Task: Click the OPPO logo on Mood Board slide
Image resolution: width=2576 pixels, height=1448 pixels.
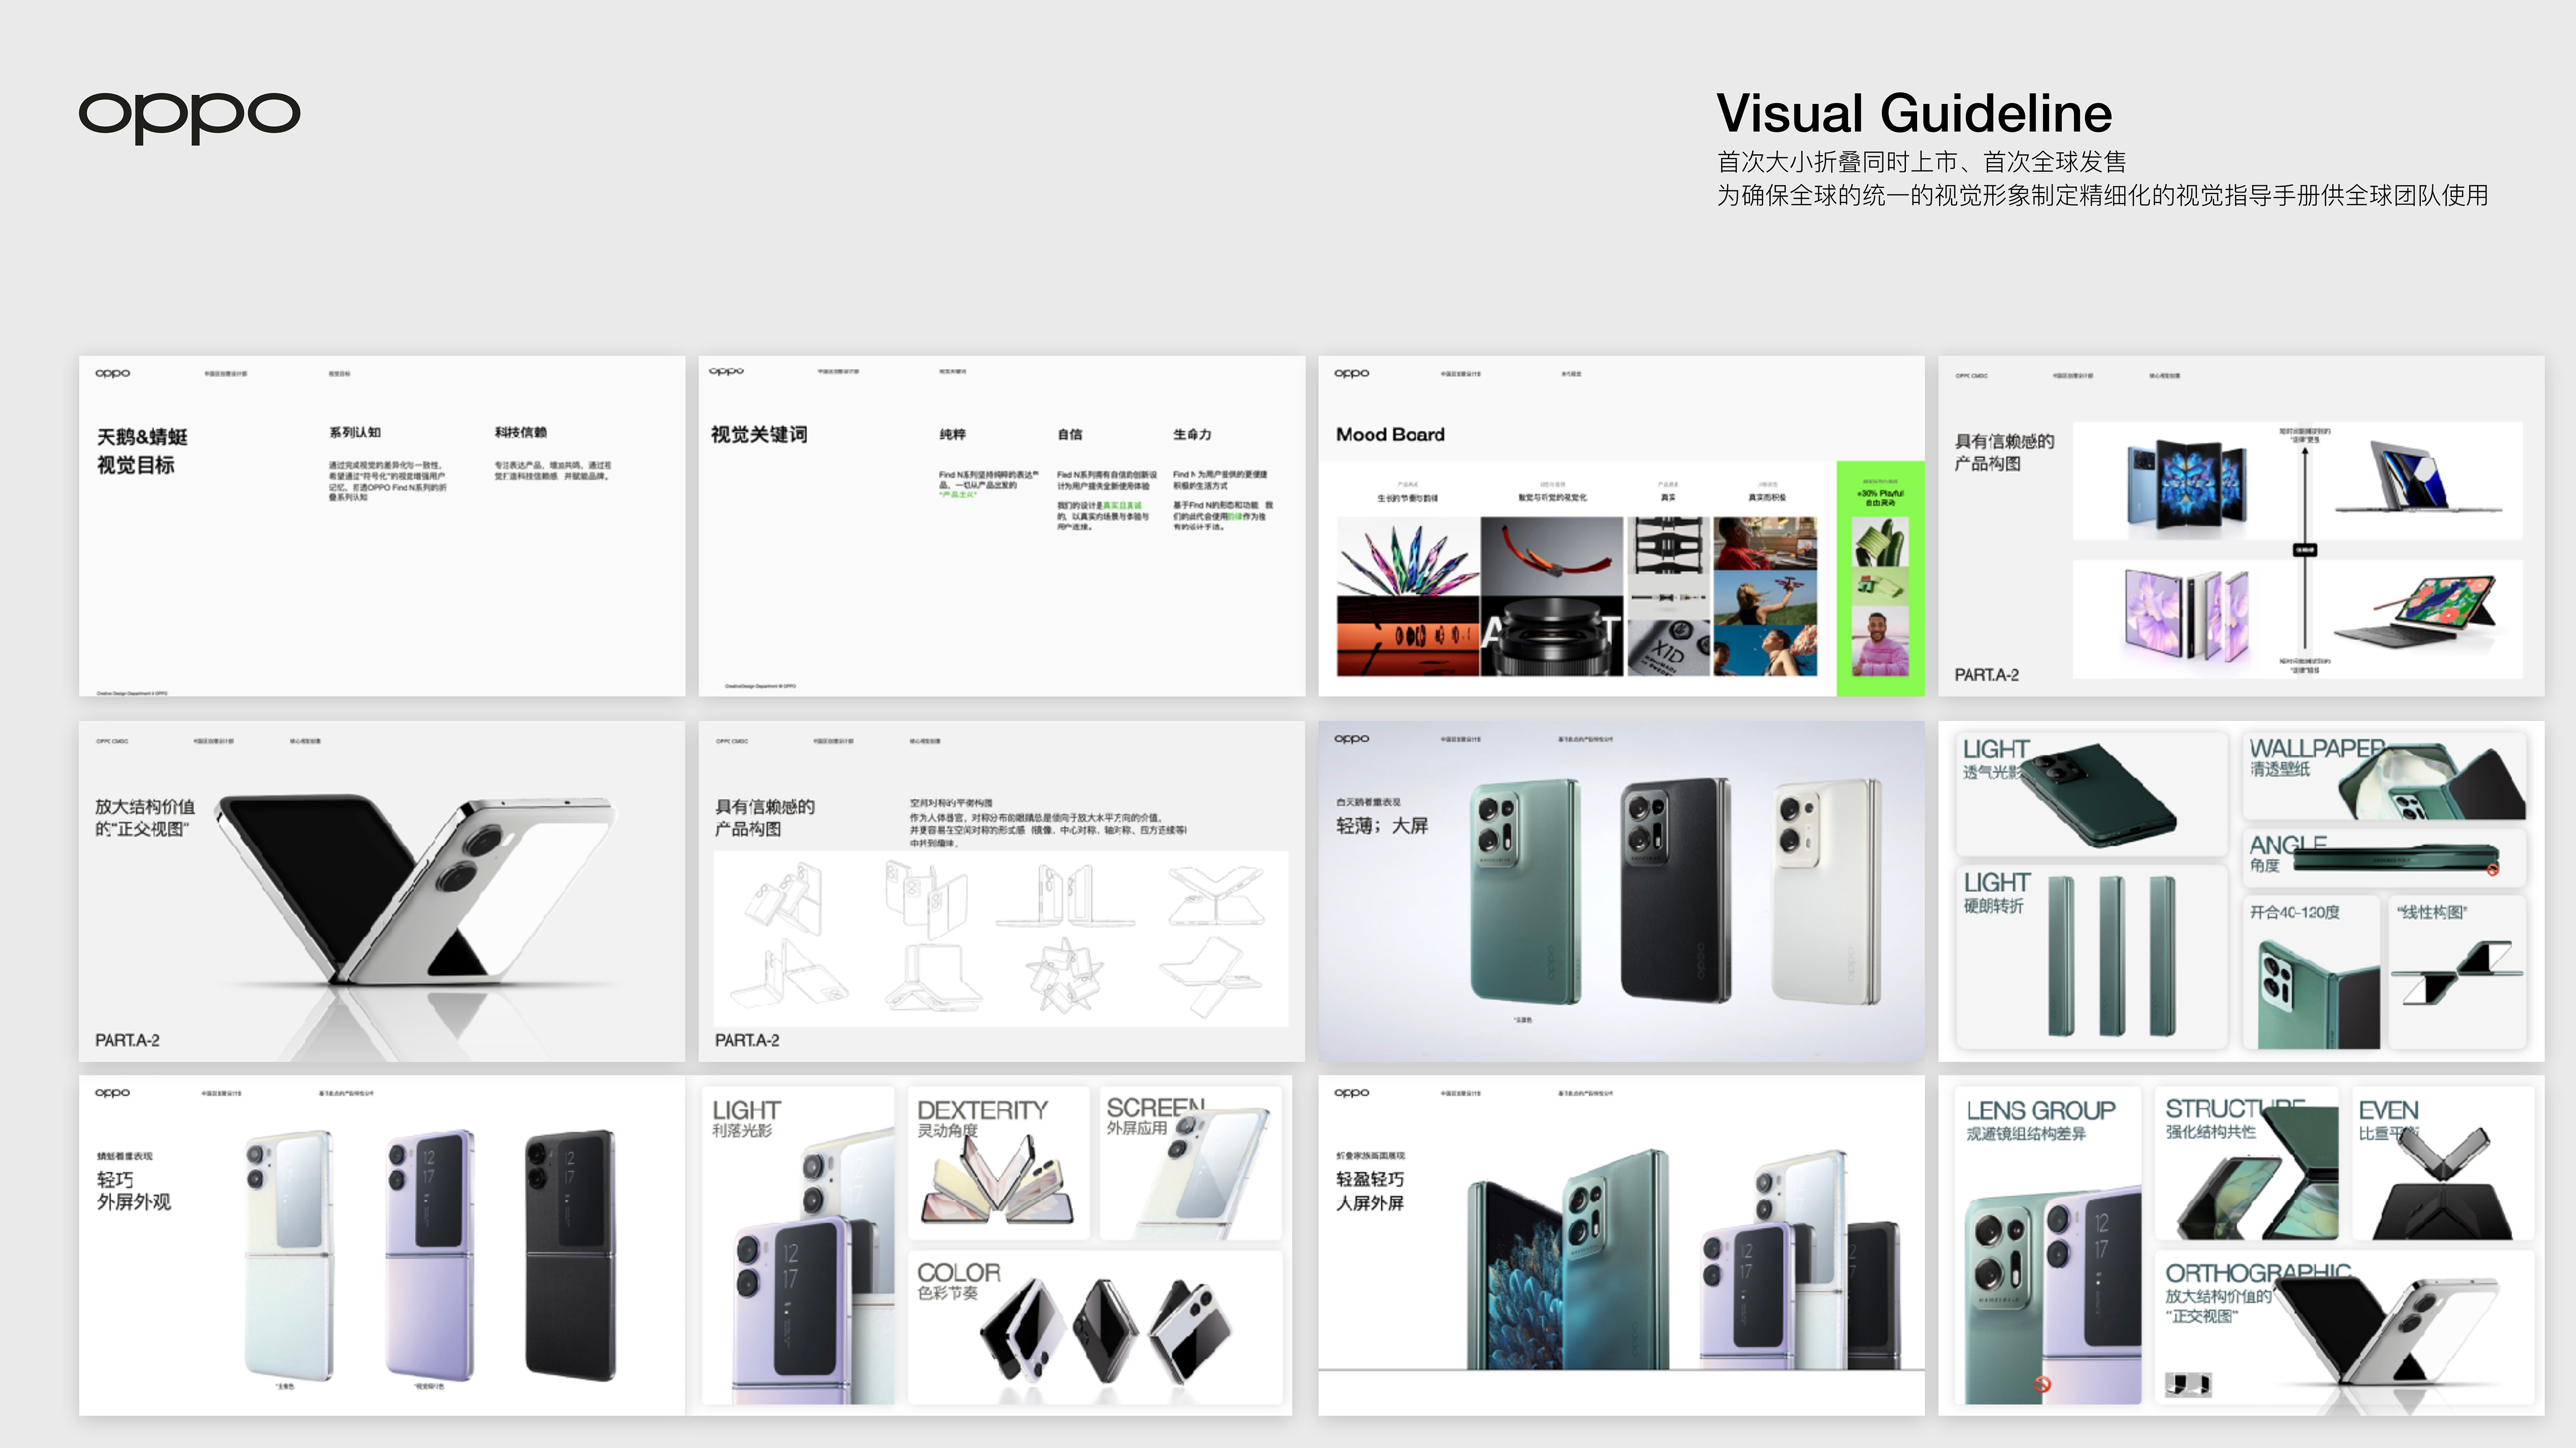Action: (1351, 374)
